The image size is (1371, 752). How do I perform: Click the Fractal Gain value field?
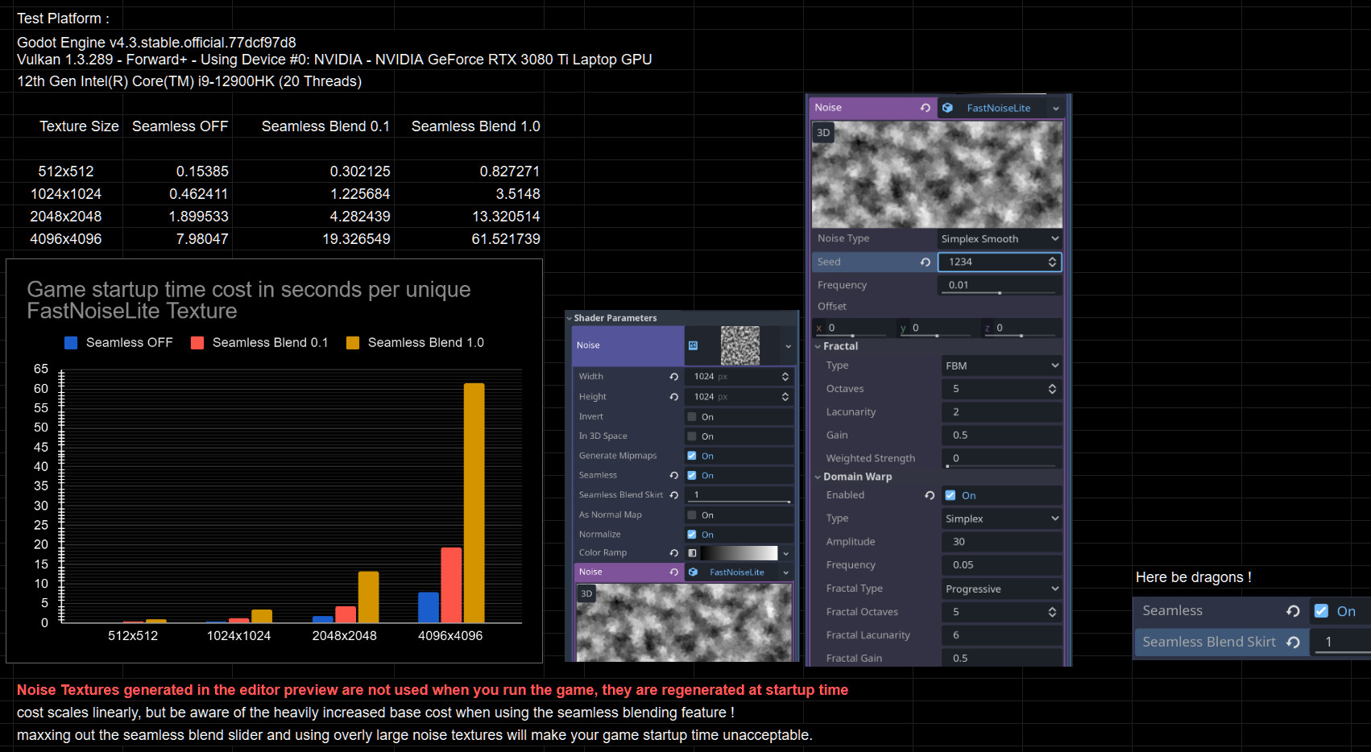1001,658
